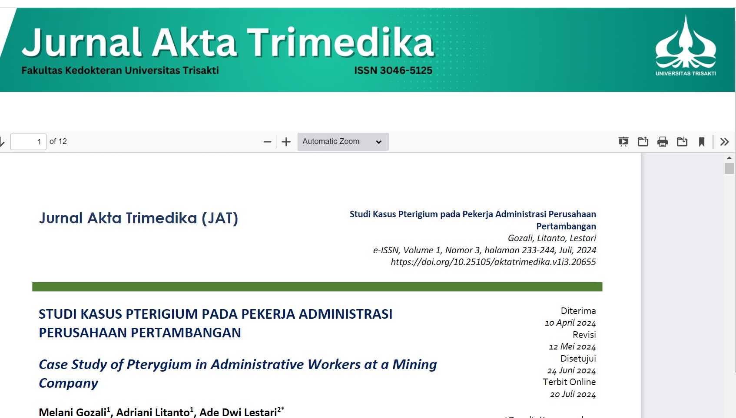Viewport: 736px width, 418px height.
Task: Click the DOI link text
Action: (x=493, y=262)
